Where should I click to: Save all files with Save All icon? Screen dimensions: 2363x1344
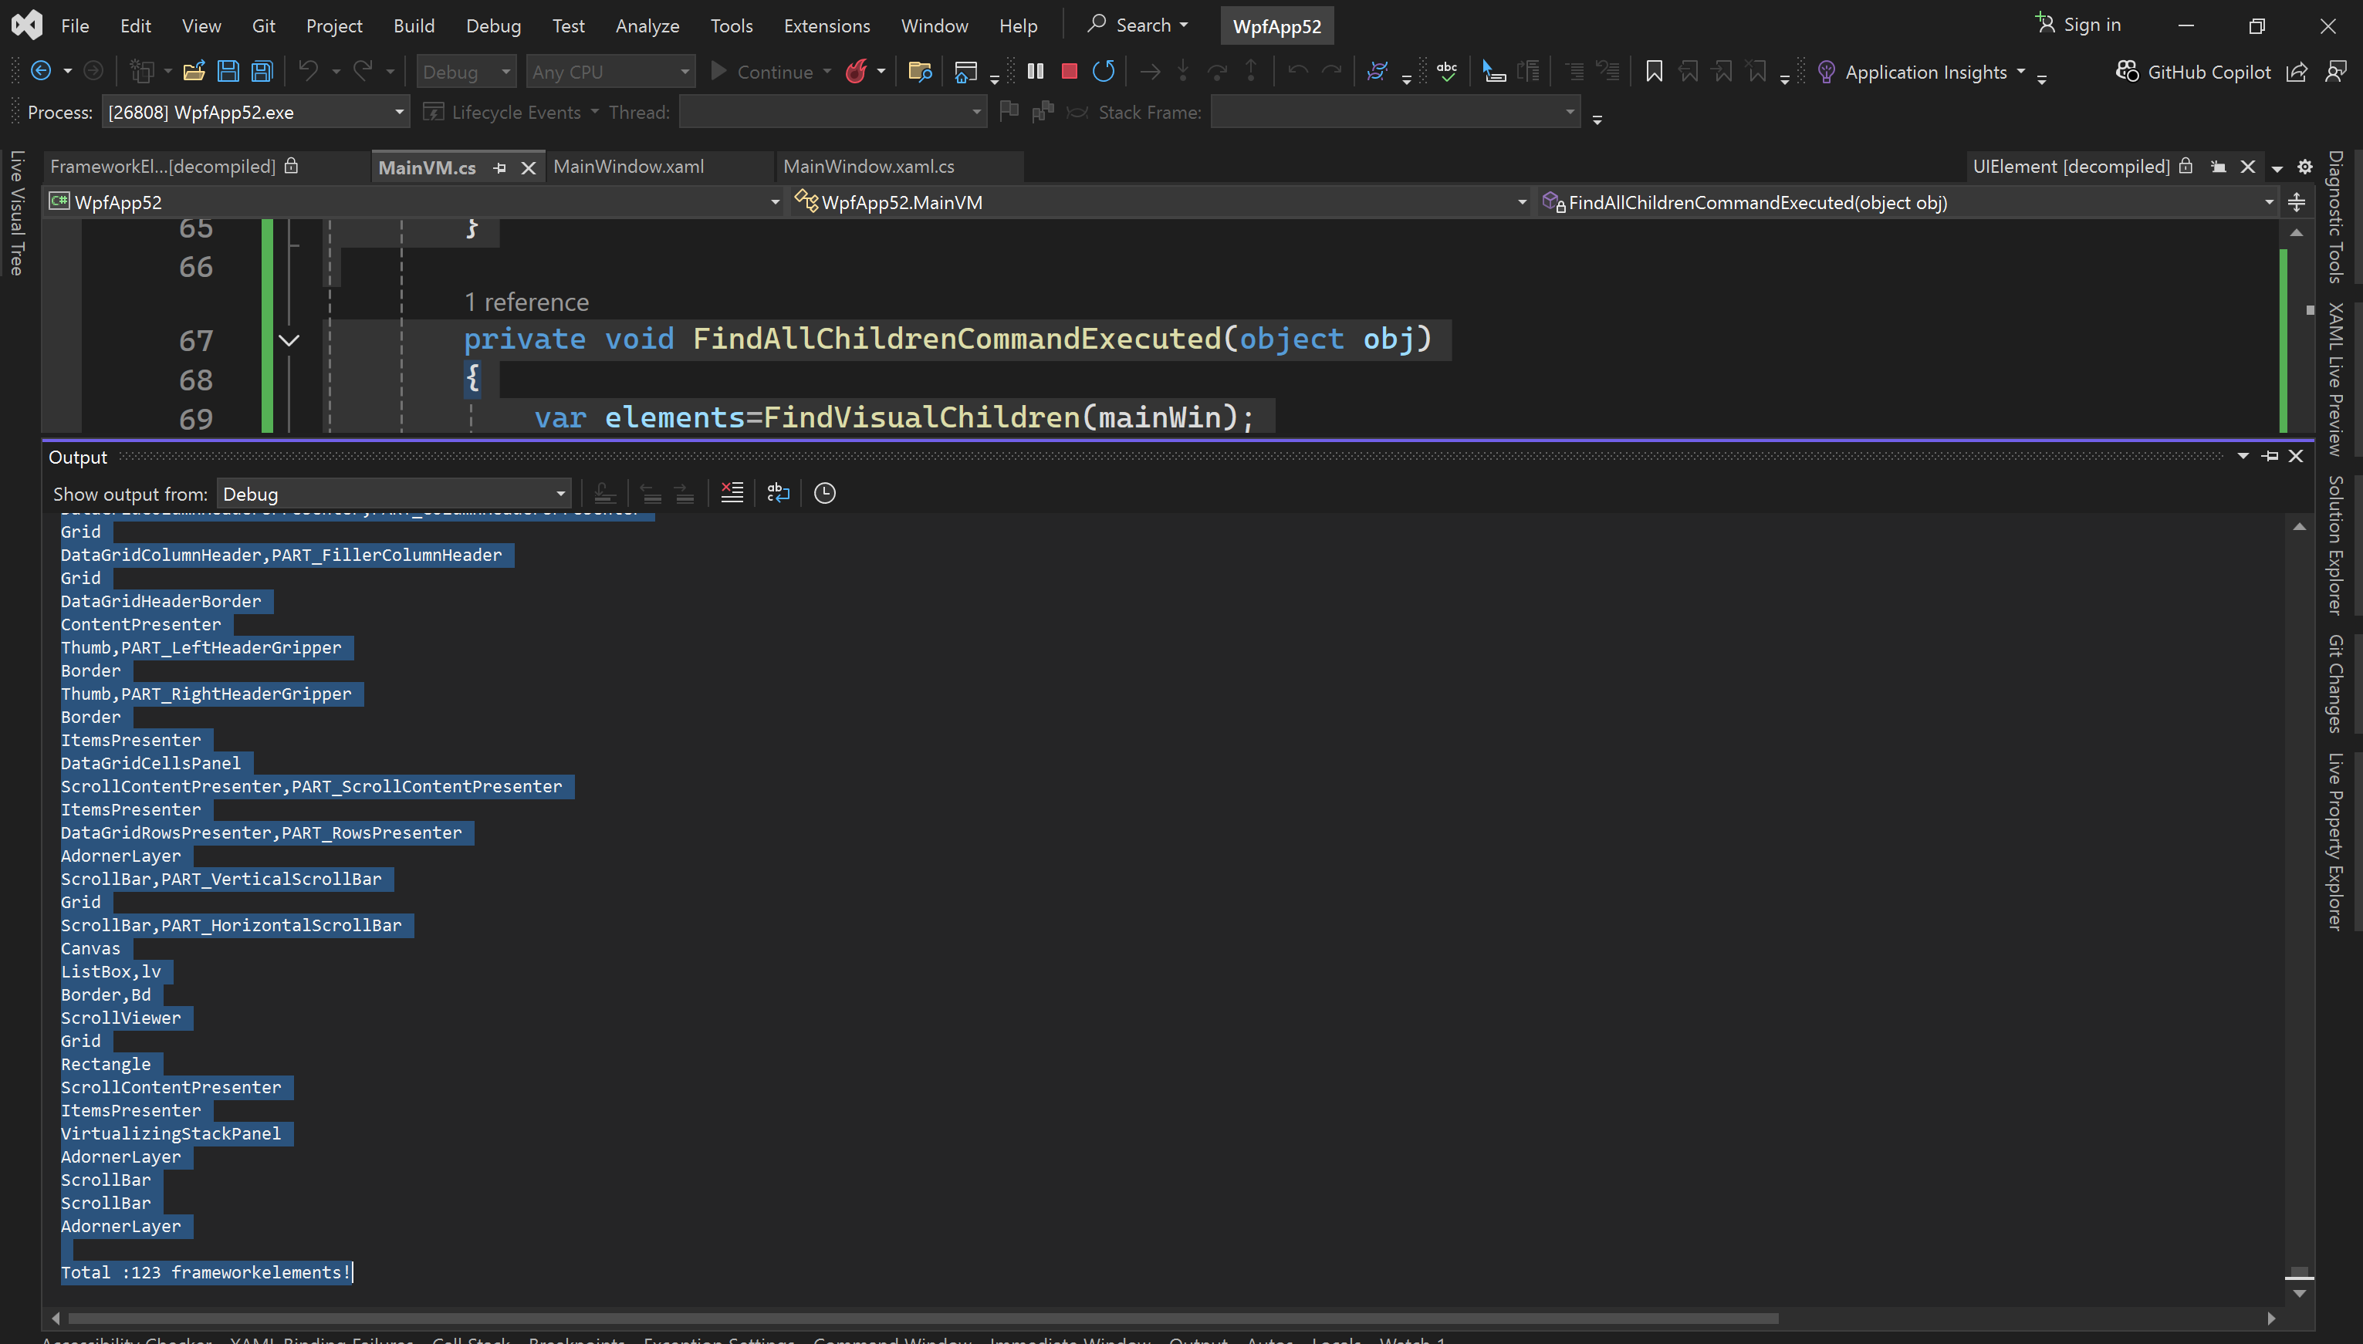click(262, 71)
